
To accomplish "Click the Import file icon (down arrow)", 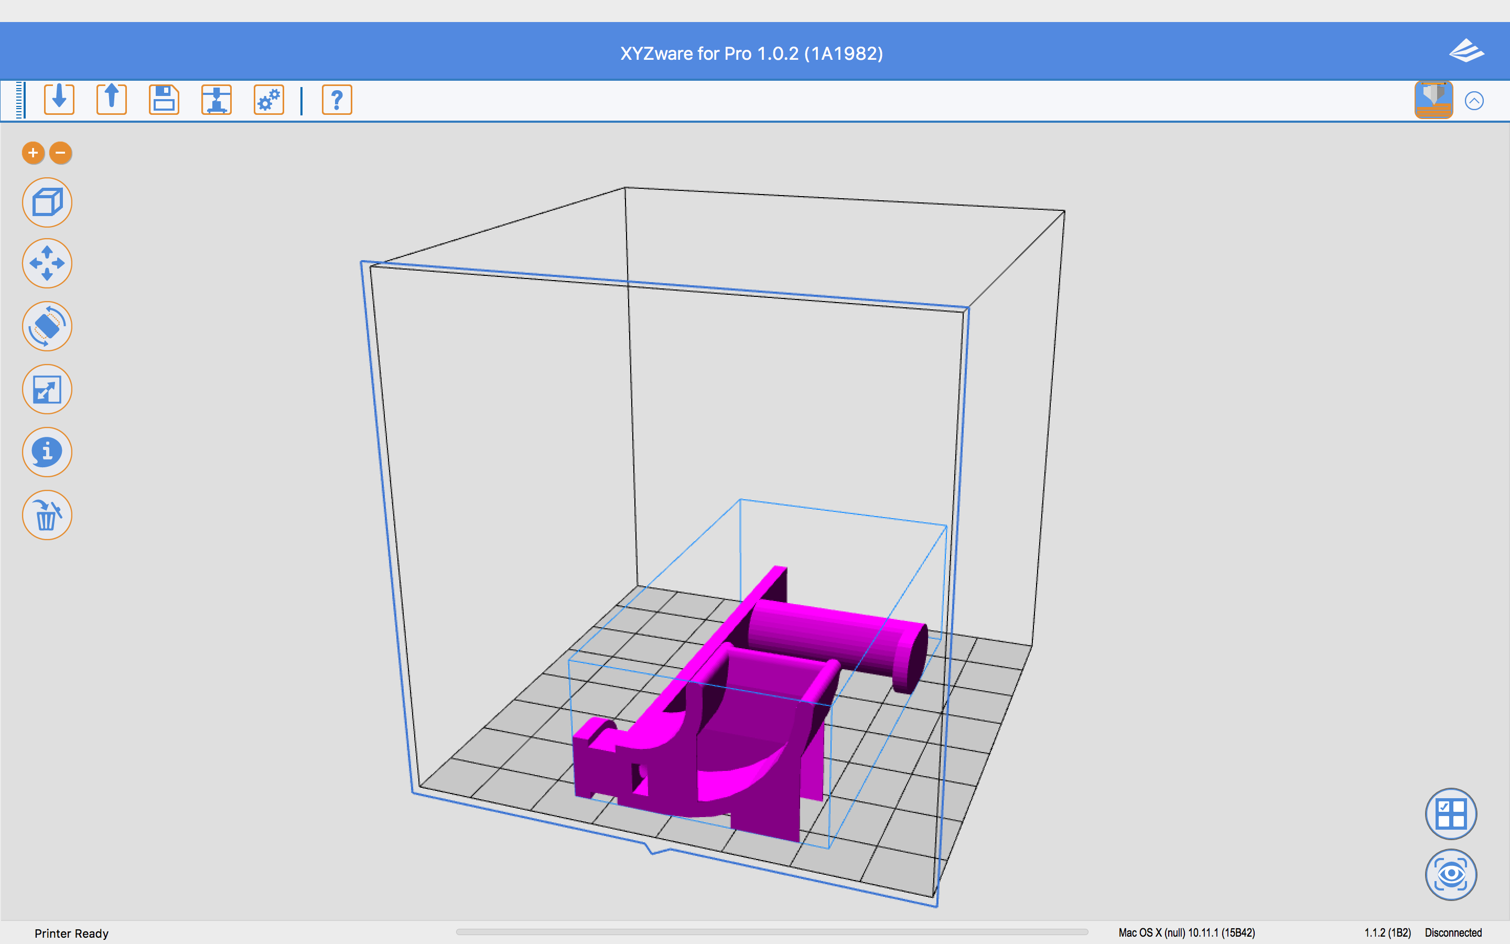I will (x=59, y=99).
